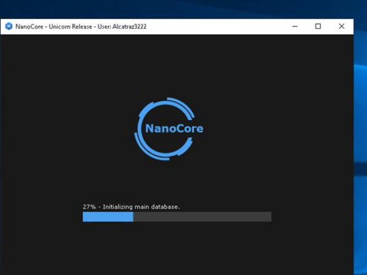367x275 pixels.
Task: Click "Unicorn Release" in the window title
Action: pos(70,26)
